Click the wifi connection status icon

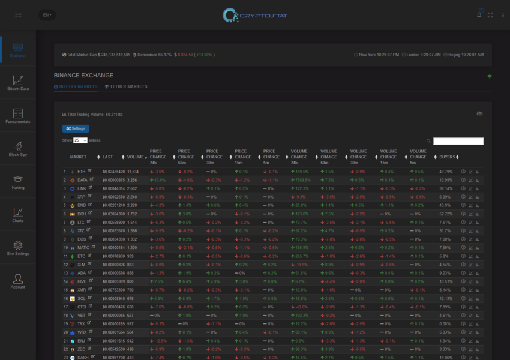click(x=490, y=76)
